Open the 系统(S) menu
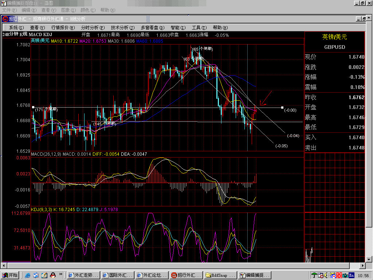The height and width of the screenshot is (280, 373). click(16, 28)
